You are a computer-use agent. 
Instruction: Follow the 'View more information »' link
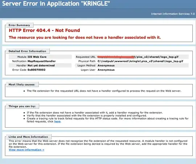26,150
